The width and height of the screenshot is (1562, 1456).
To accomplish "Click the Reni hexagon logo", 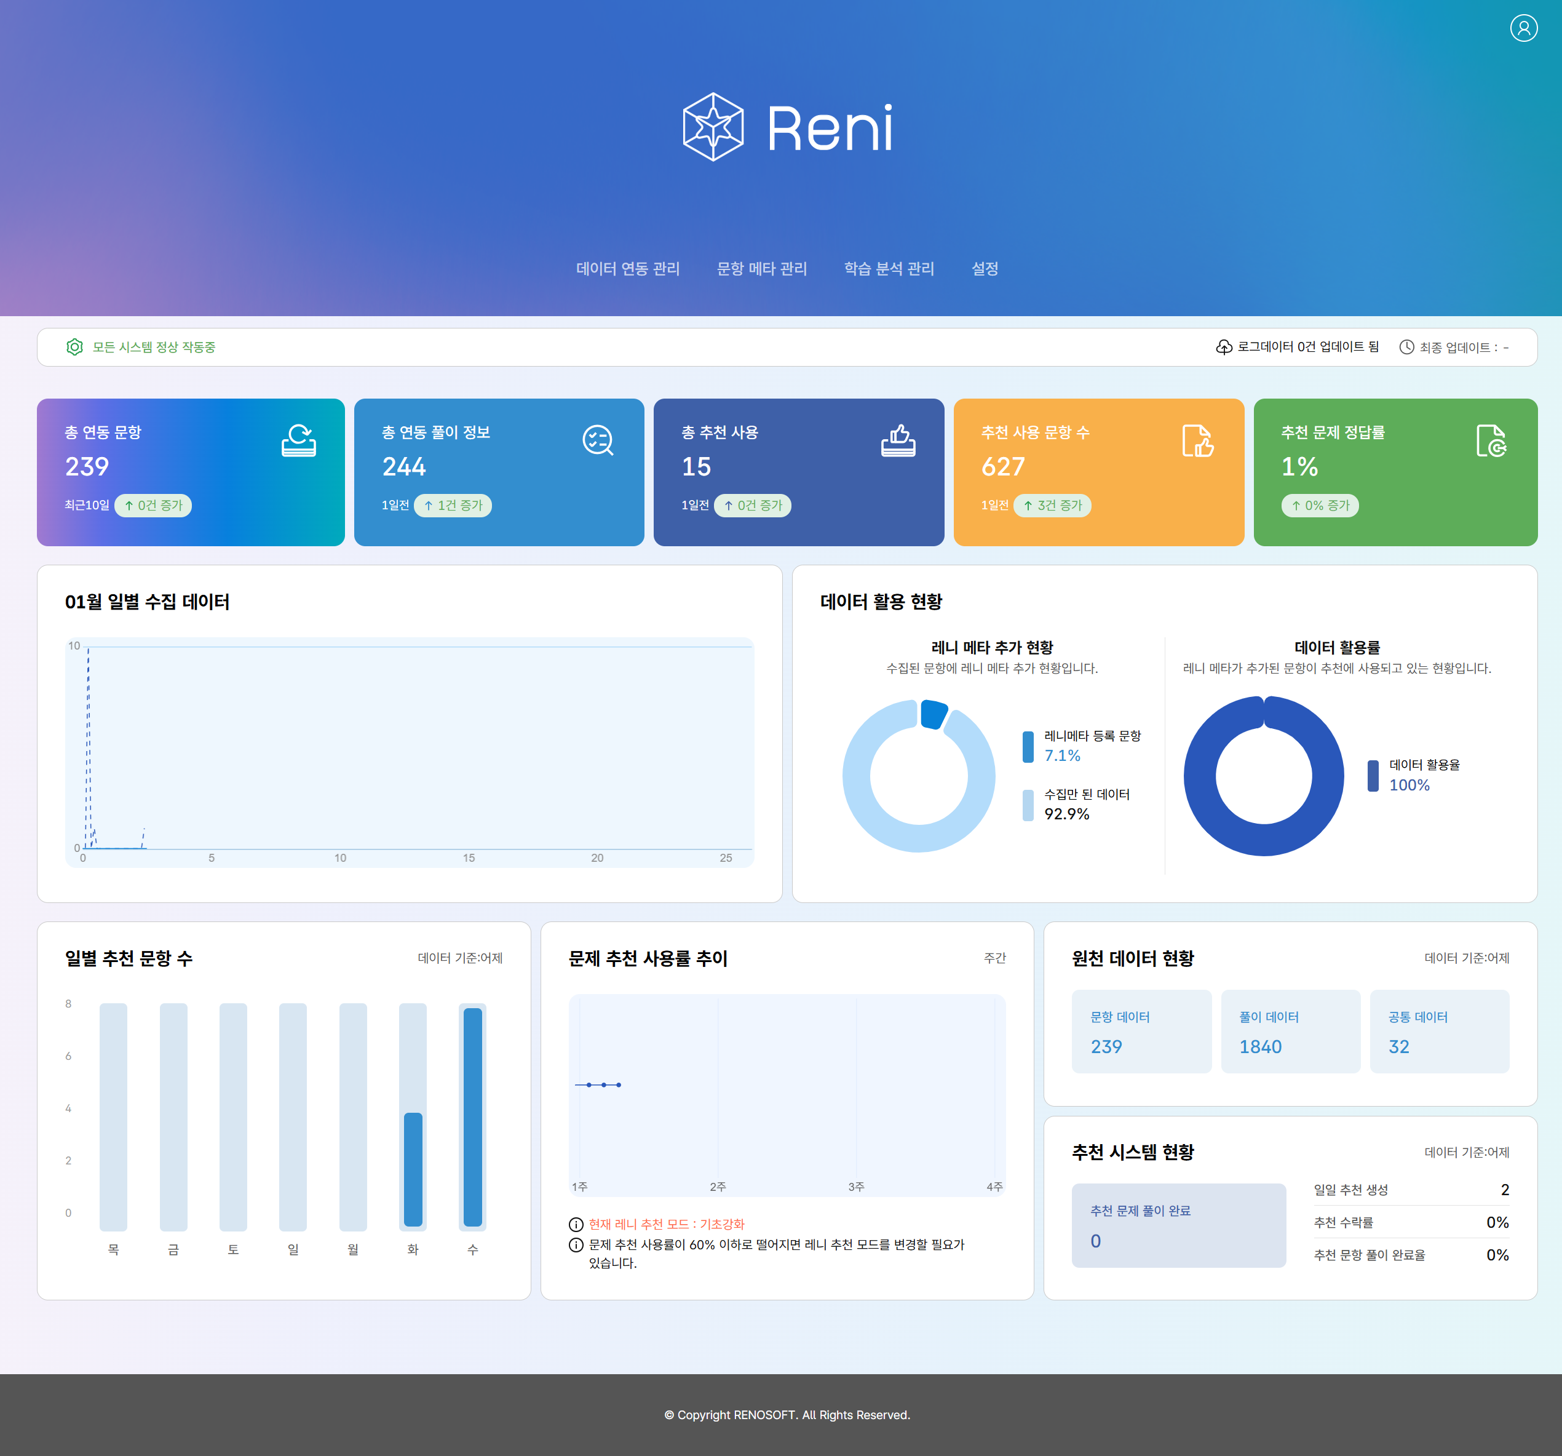I will coord(712,127).
